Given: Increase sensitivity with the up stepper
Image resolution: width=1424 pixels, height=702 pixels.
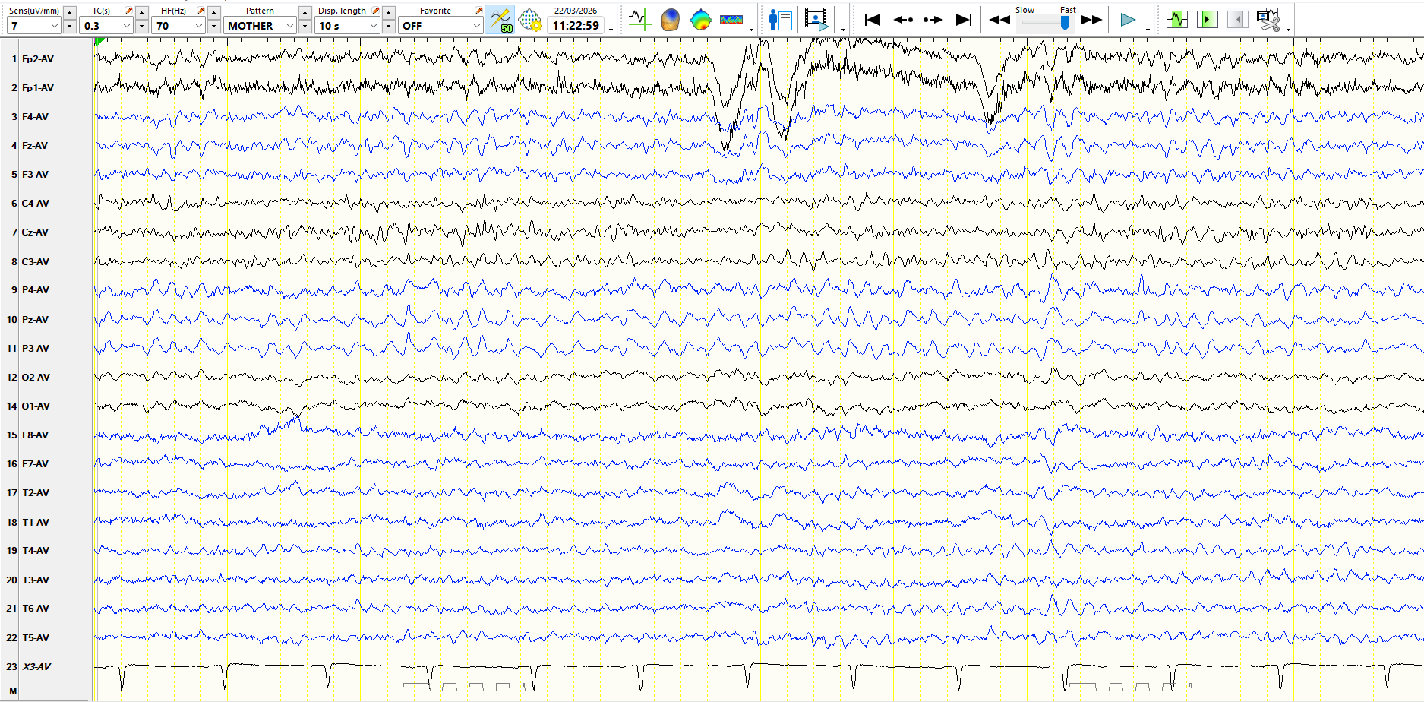Looking at the screenshot, I should (69, 12).
